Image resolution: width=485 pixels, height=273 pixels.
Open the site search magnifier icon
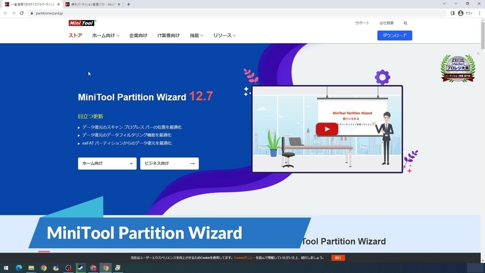click(405, 23)
